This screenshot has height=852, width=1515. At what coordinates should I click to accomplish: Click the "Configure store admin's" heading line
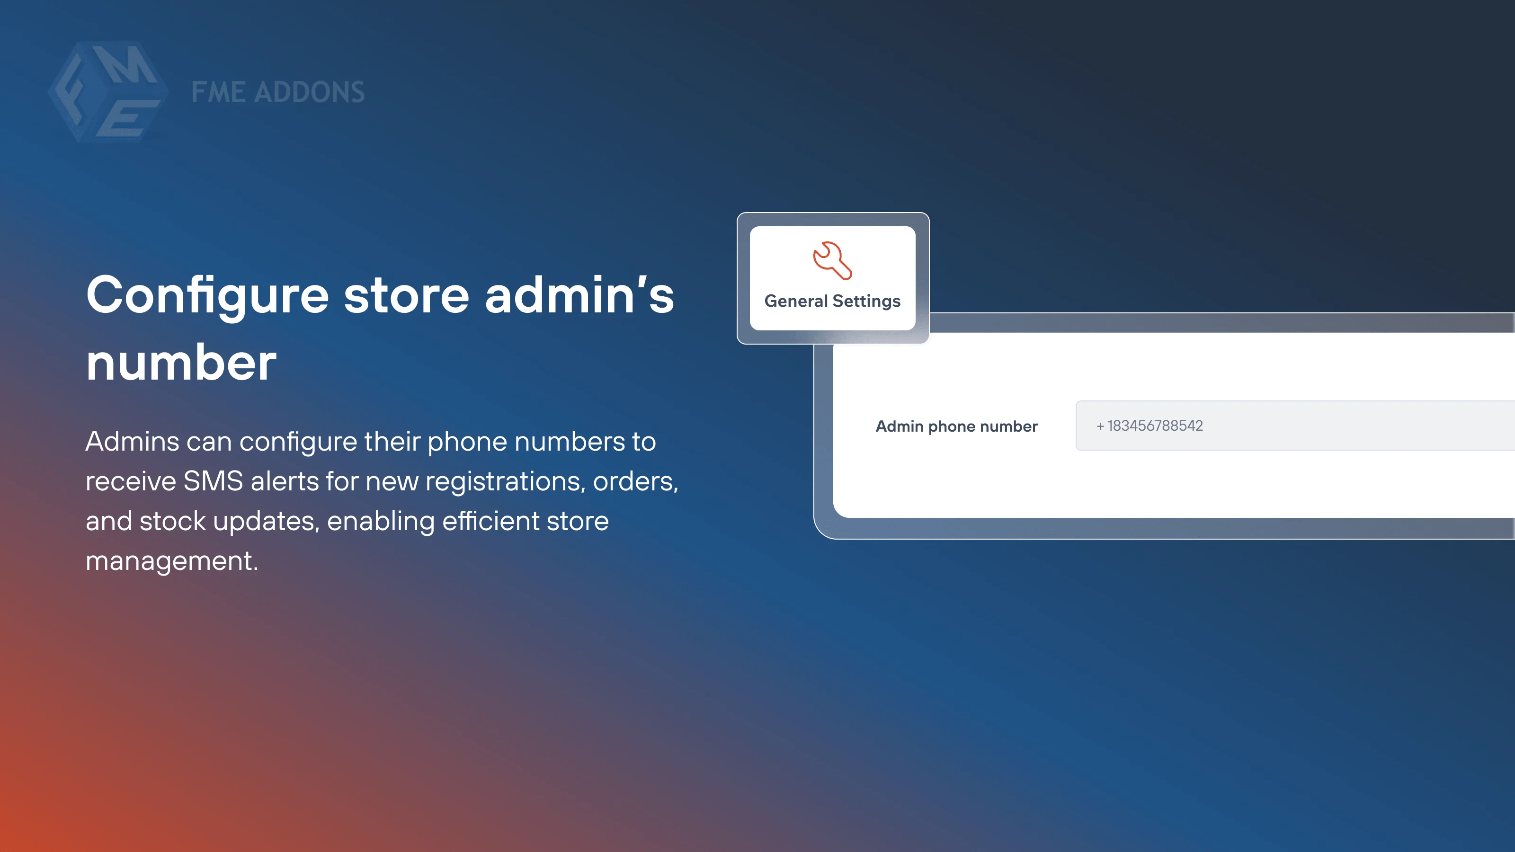(380, 296)
